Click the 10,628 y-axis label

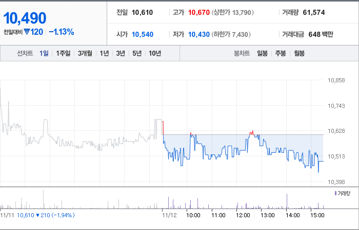tap(336, 131)
